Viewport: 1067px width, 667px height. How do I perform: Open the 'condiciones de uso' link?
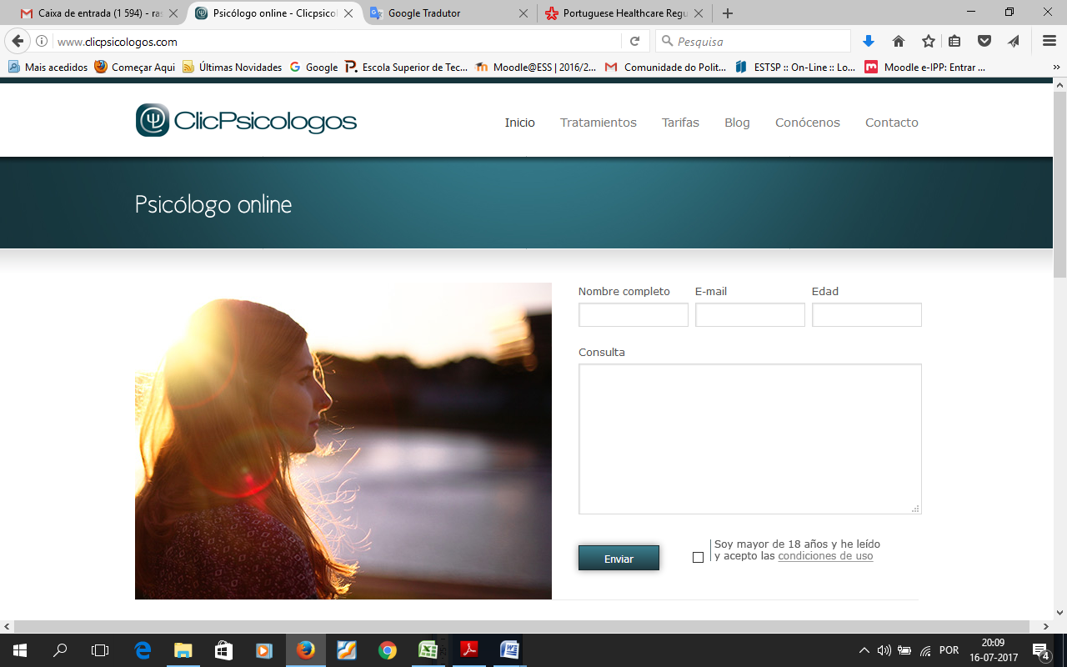[825, 556]
